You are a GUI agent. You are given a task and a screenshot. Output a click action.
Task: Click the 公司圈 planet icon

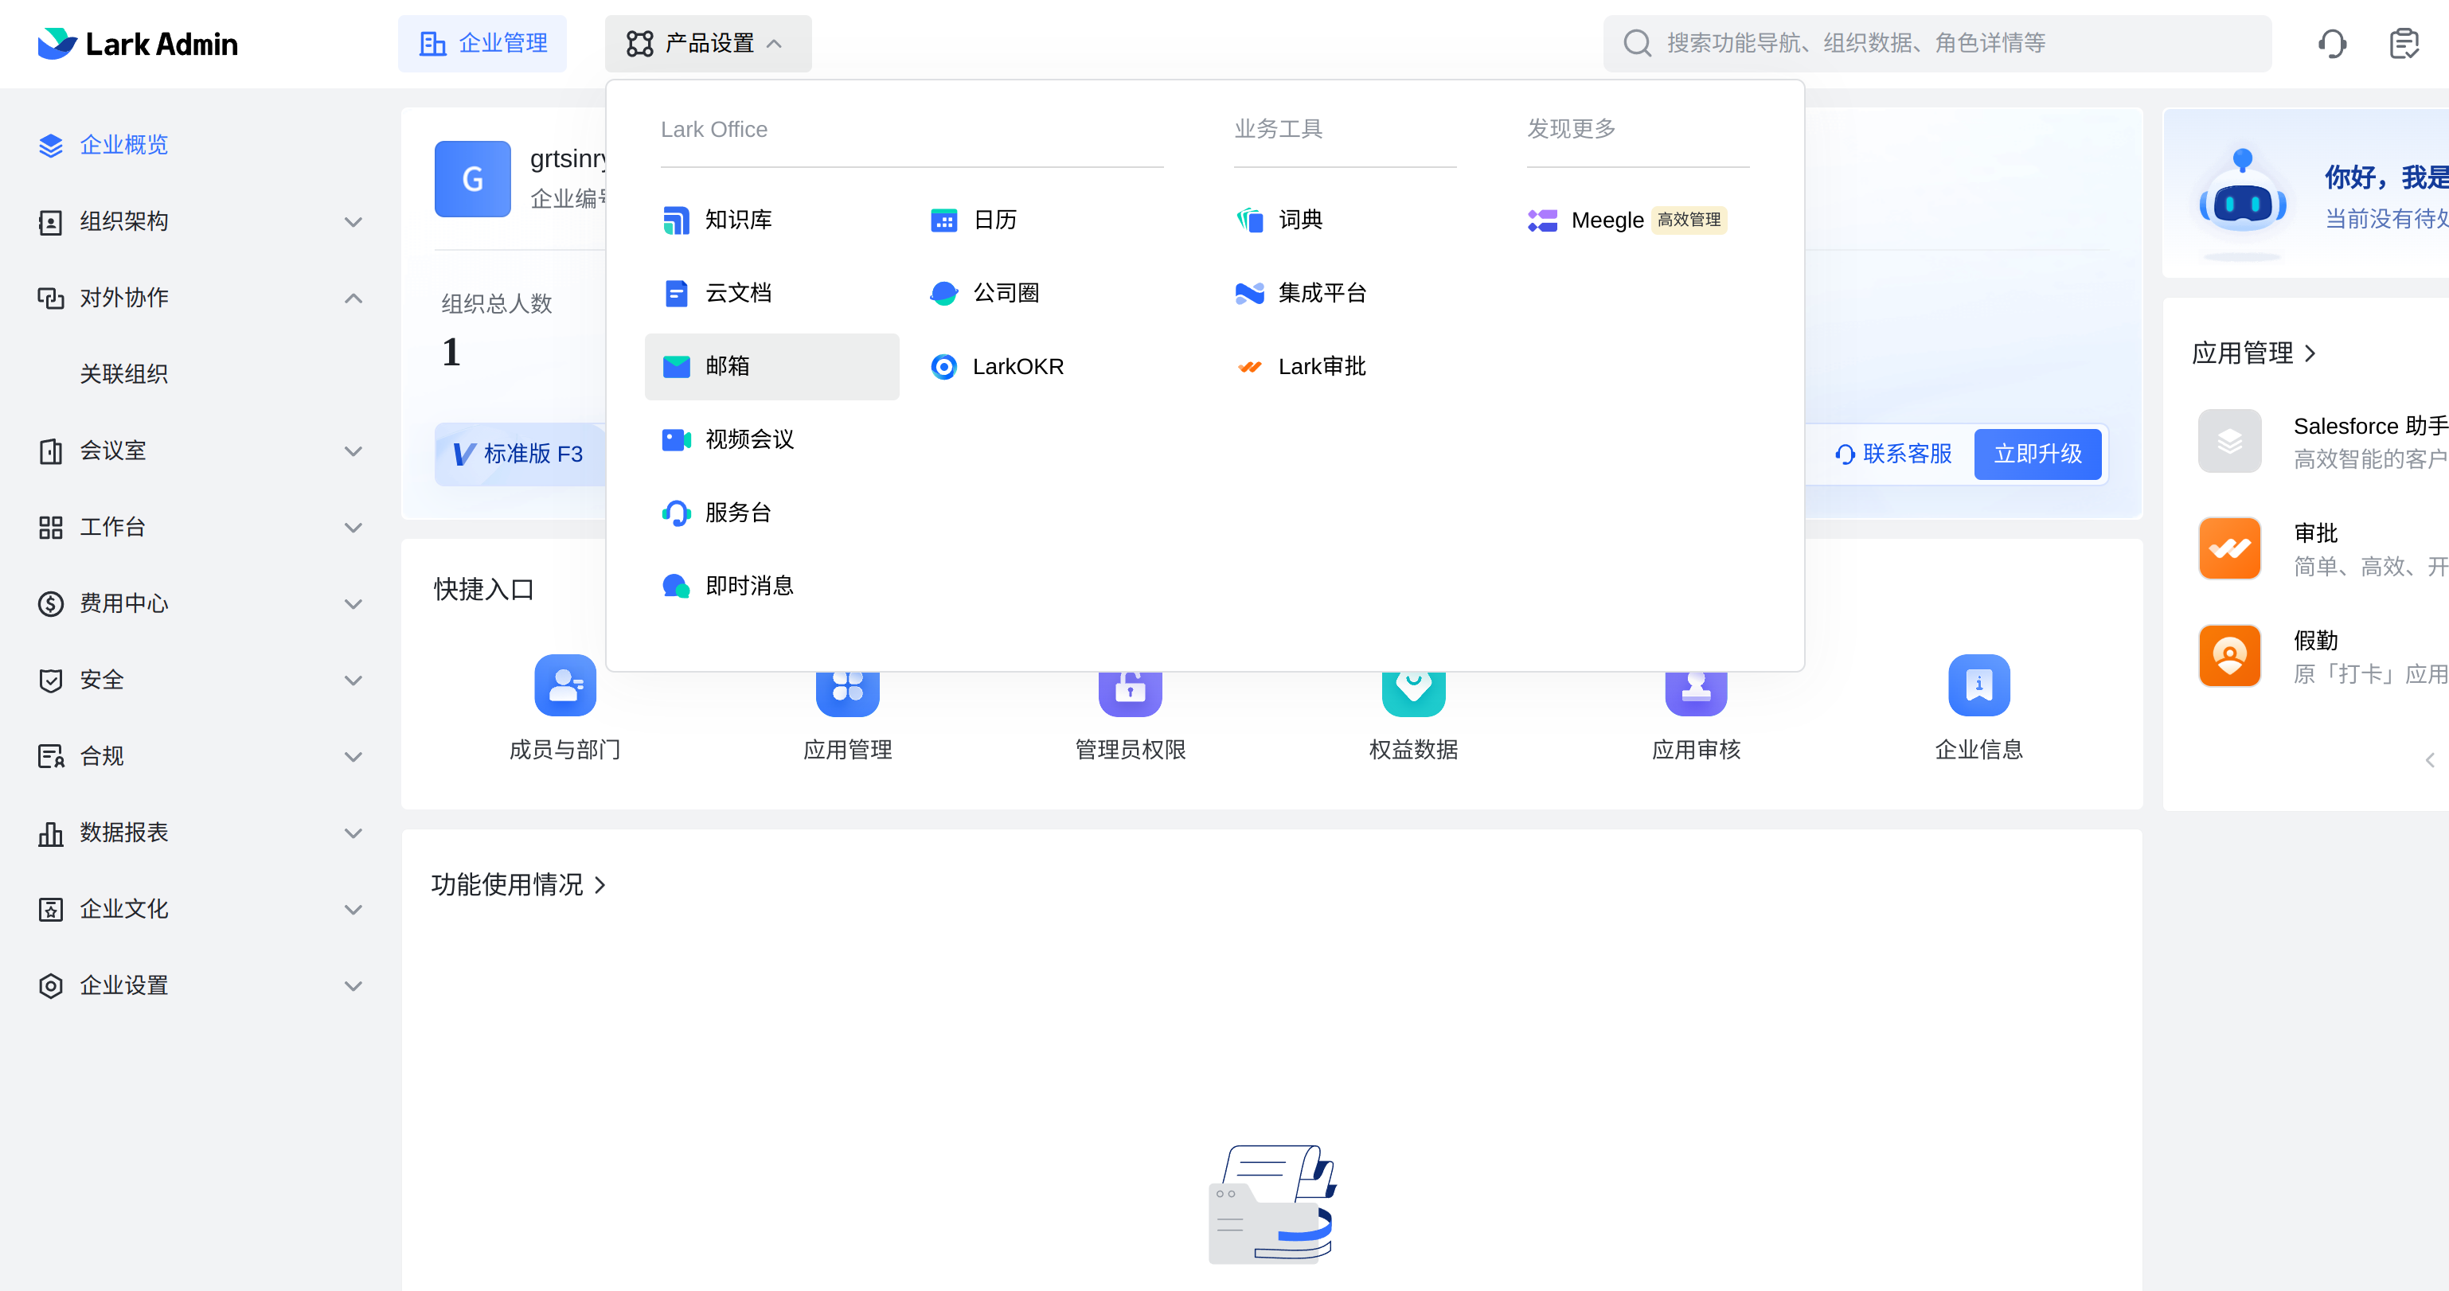coord(944,294)
